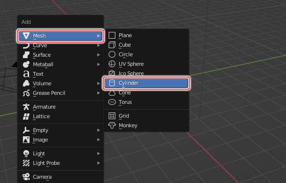
Task: Open the Grease Pencil entry label
Action: point(49,93)
